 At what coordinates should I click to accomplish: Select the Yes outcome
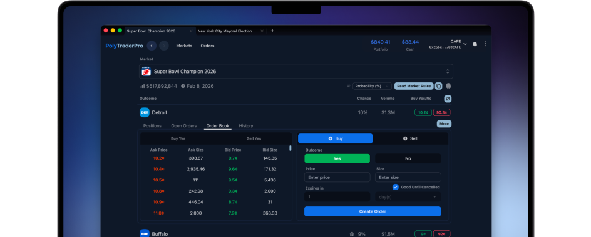(337, 158)
